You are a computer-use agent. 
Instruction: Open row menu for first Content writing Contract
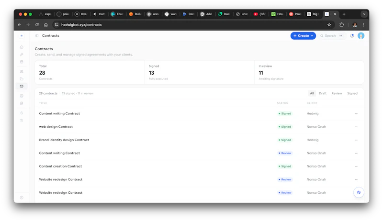(356, 114)
